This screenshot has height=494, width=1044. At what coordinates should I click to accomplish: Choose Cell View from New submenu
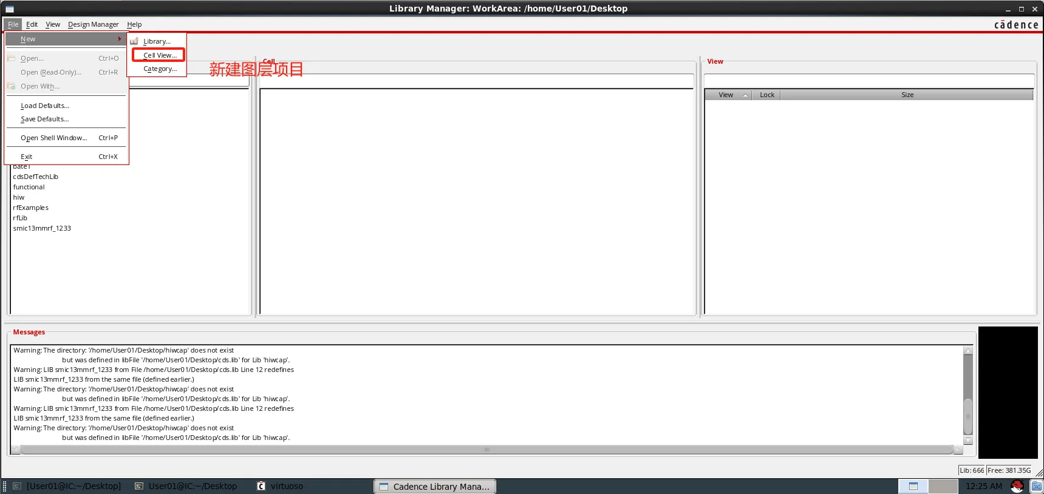pyautogui.click(x=160, y=55)
